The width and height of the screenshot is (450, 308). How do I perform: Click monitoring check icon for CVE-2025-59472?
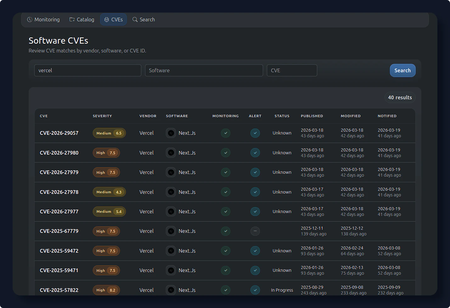pos(226,251)
